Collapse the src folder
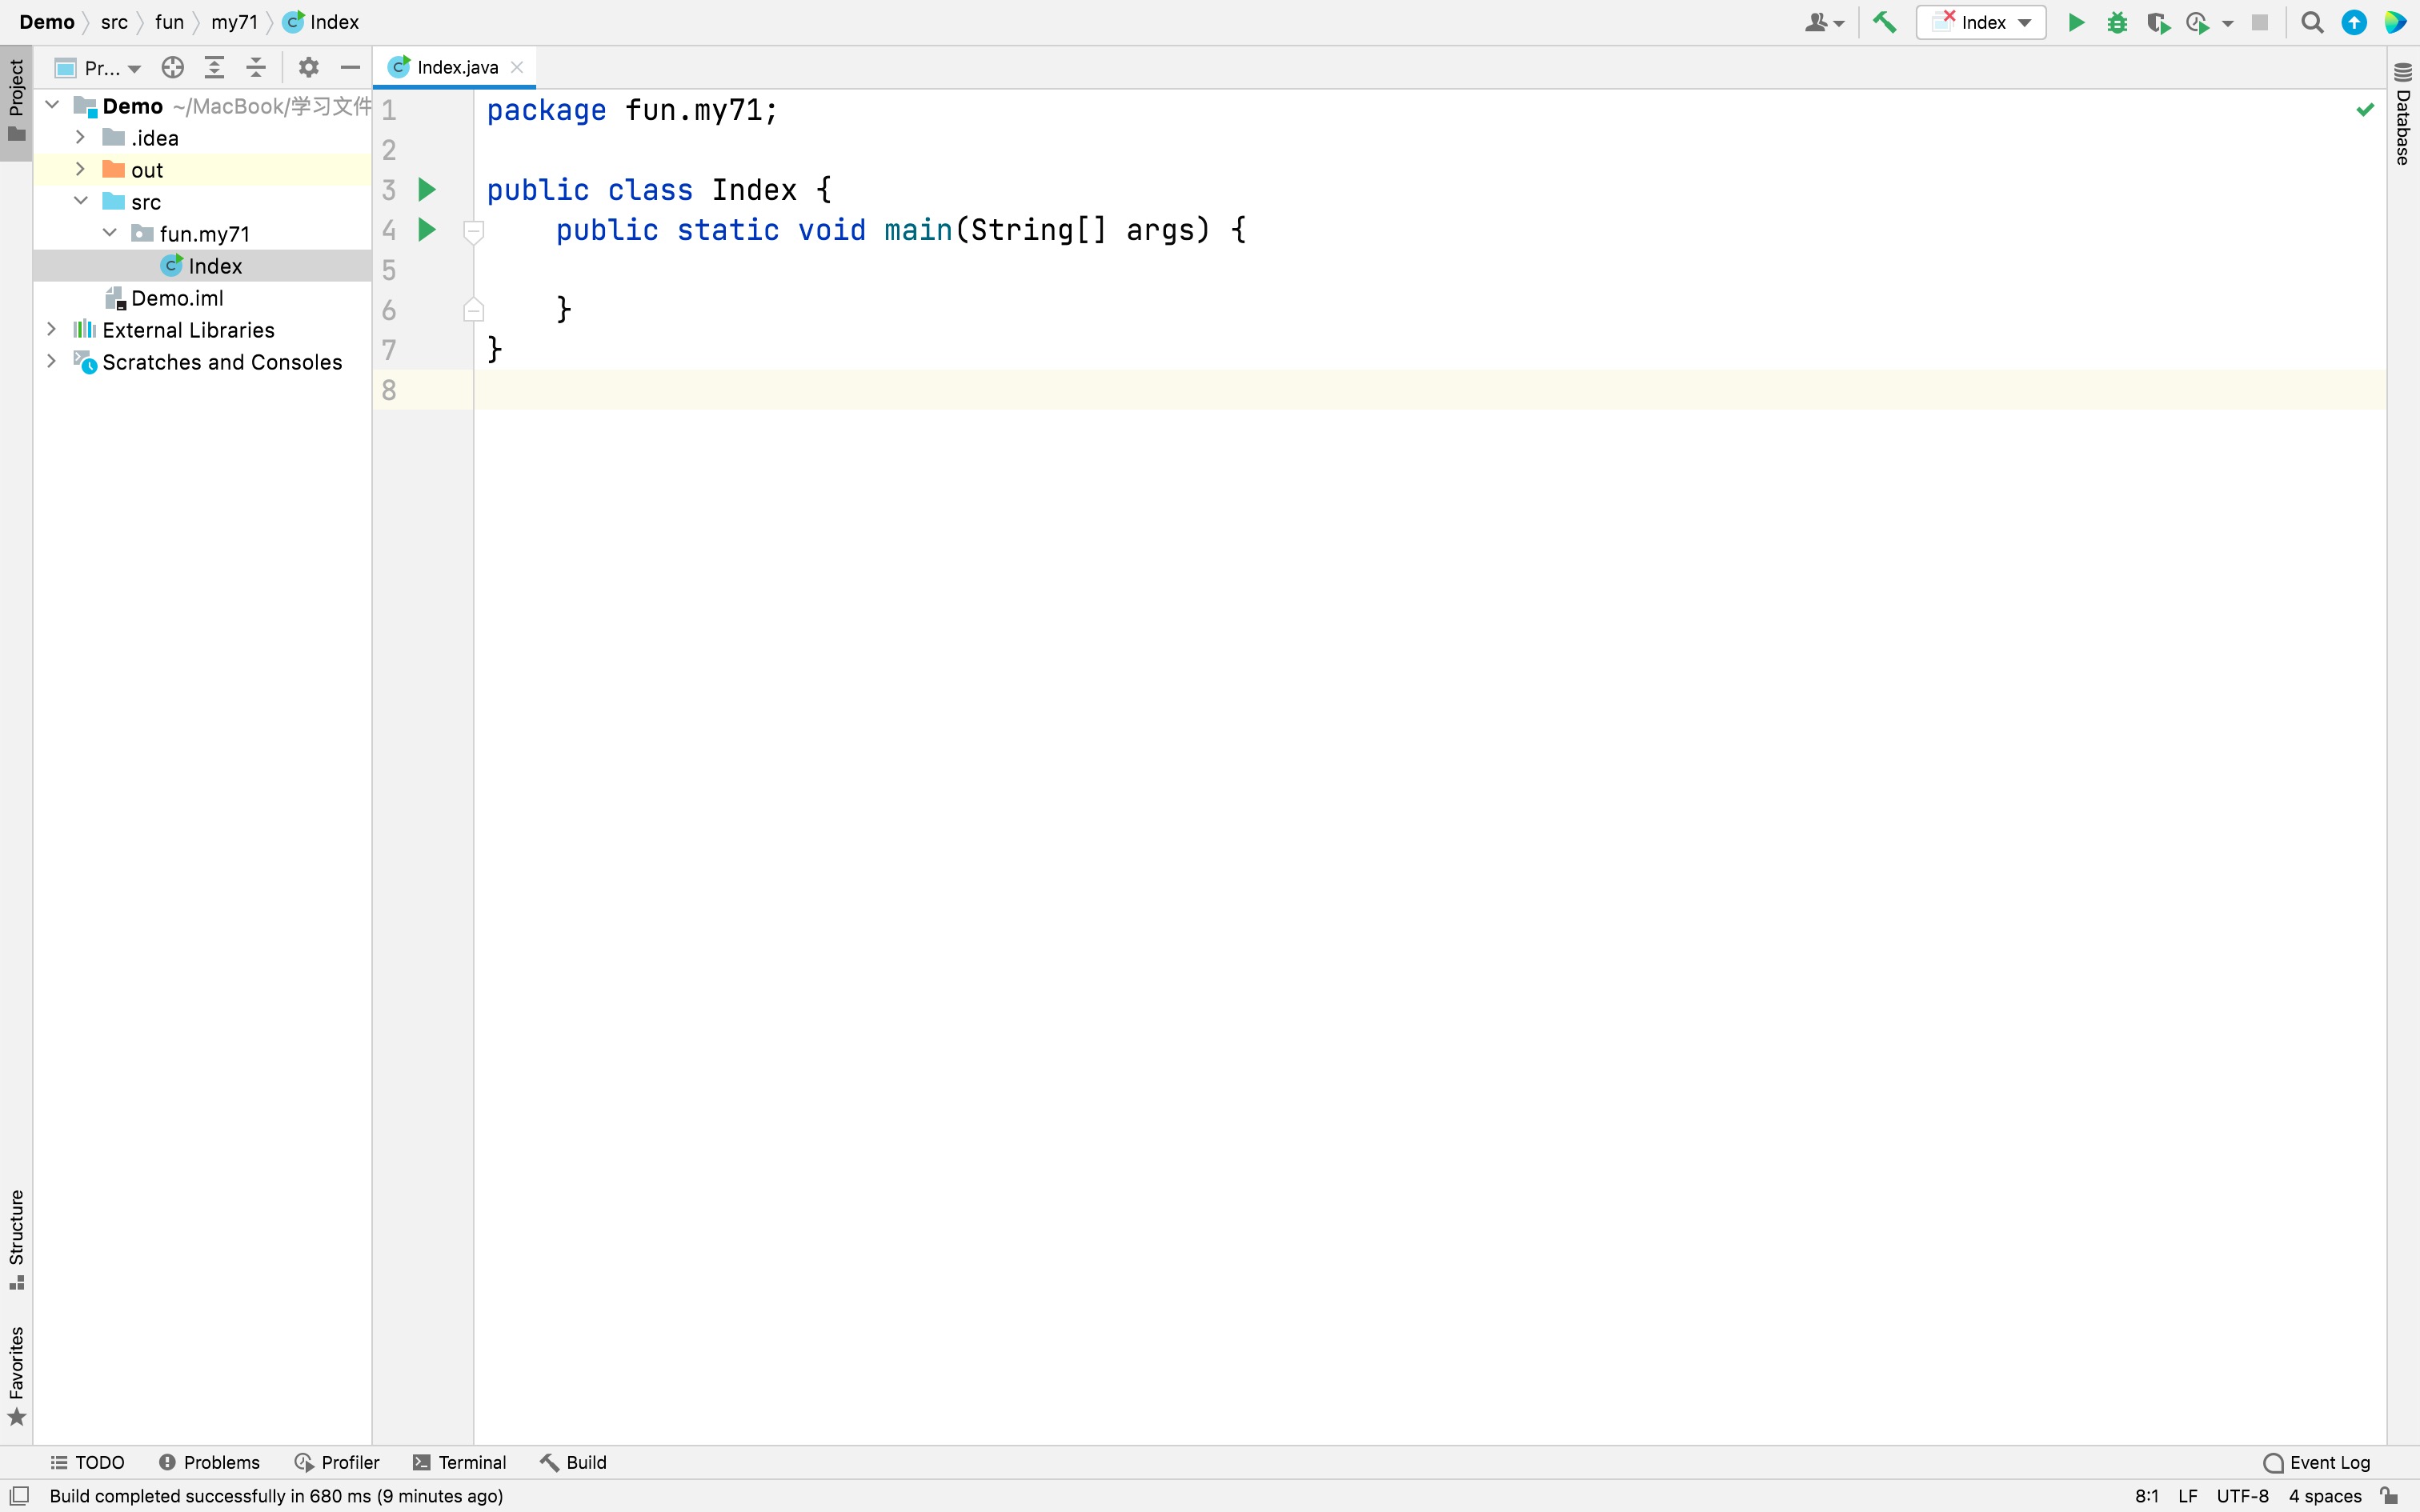Screen dimensions: 2420x1512 (81, 201)
